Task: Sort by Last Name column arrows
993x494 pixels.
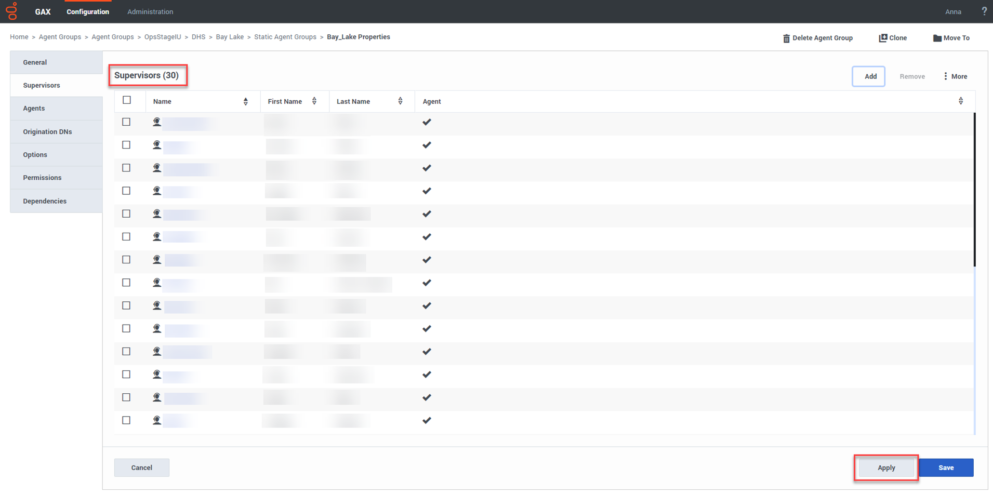Action: [x=400, y=101]
